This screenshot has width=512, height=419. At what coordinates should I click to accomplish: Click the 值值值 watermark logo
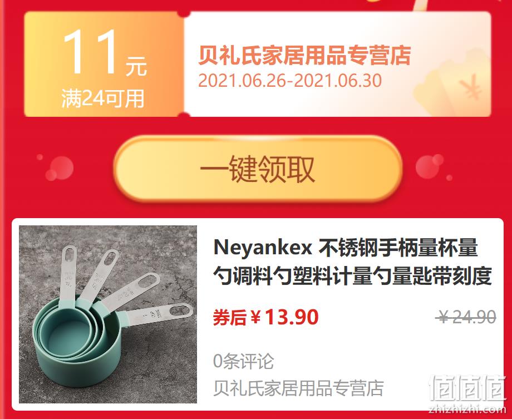coord(467,388)
